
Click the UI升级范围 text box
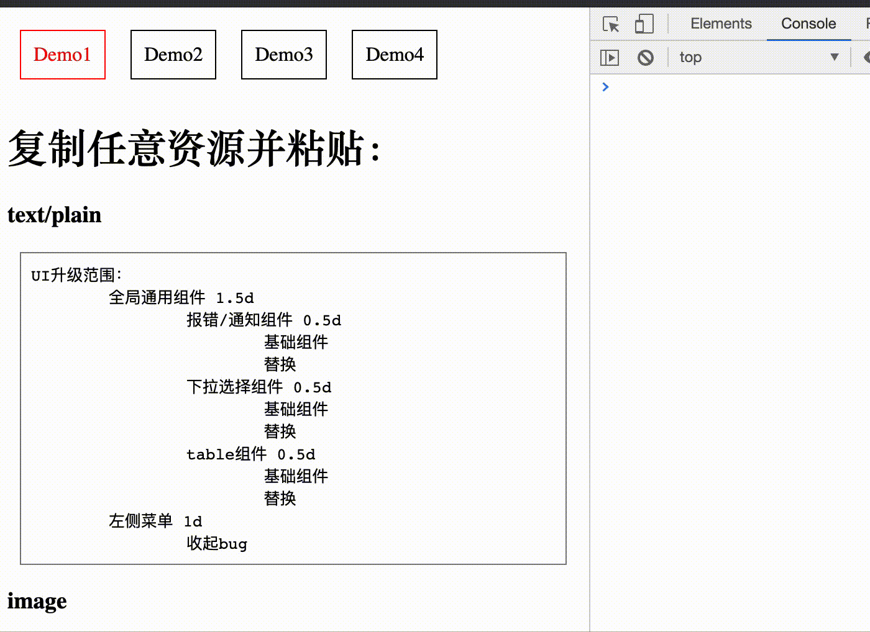pyautogui.click(x=293, y=407)
